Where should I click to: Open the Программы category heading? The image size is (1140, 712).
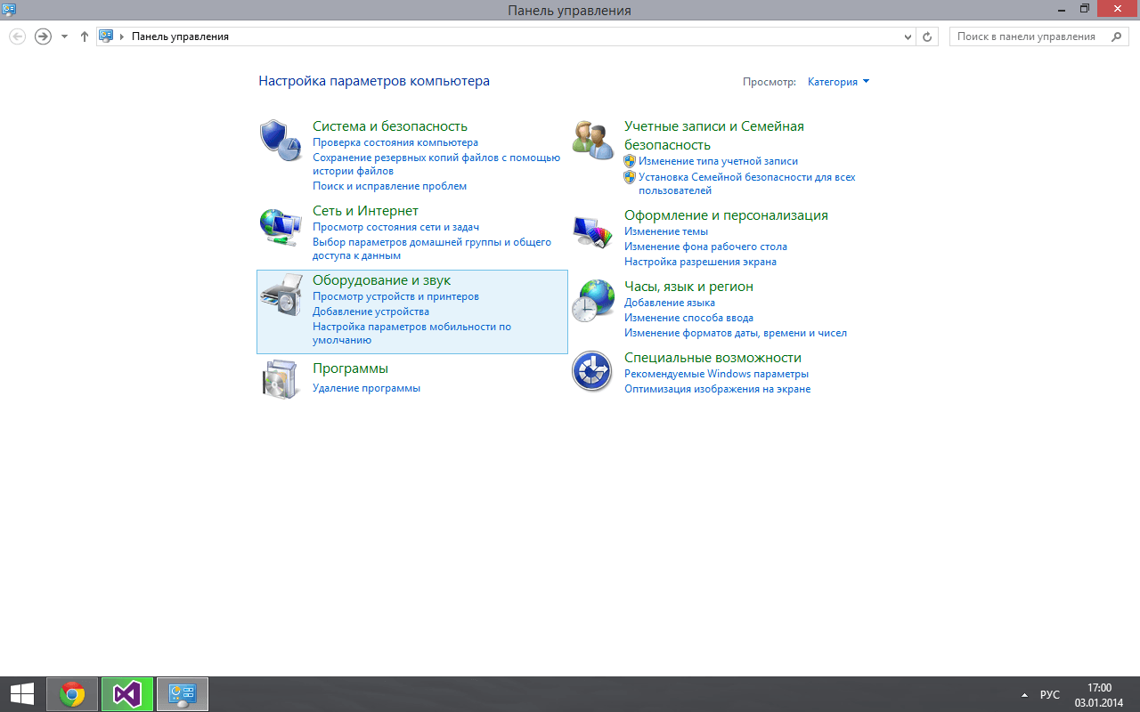[x=350, y=368]
